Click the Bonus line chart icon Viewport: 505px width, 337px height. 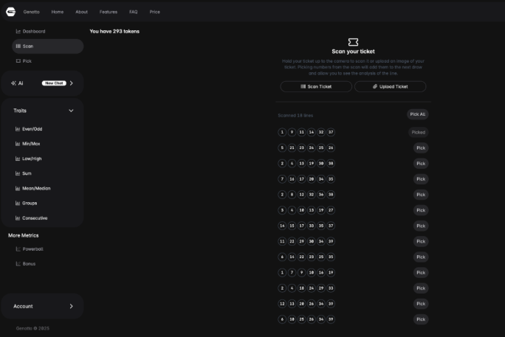(18, 264)
